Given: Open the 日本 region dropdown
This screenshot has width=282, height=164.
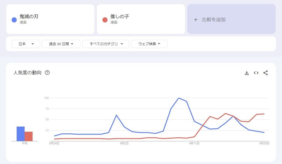Looking at the screenshot, I should [x=26, y=44].
